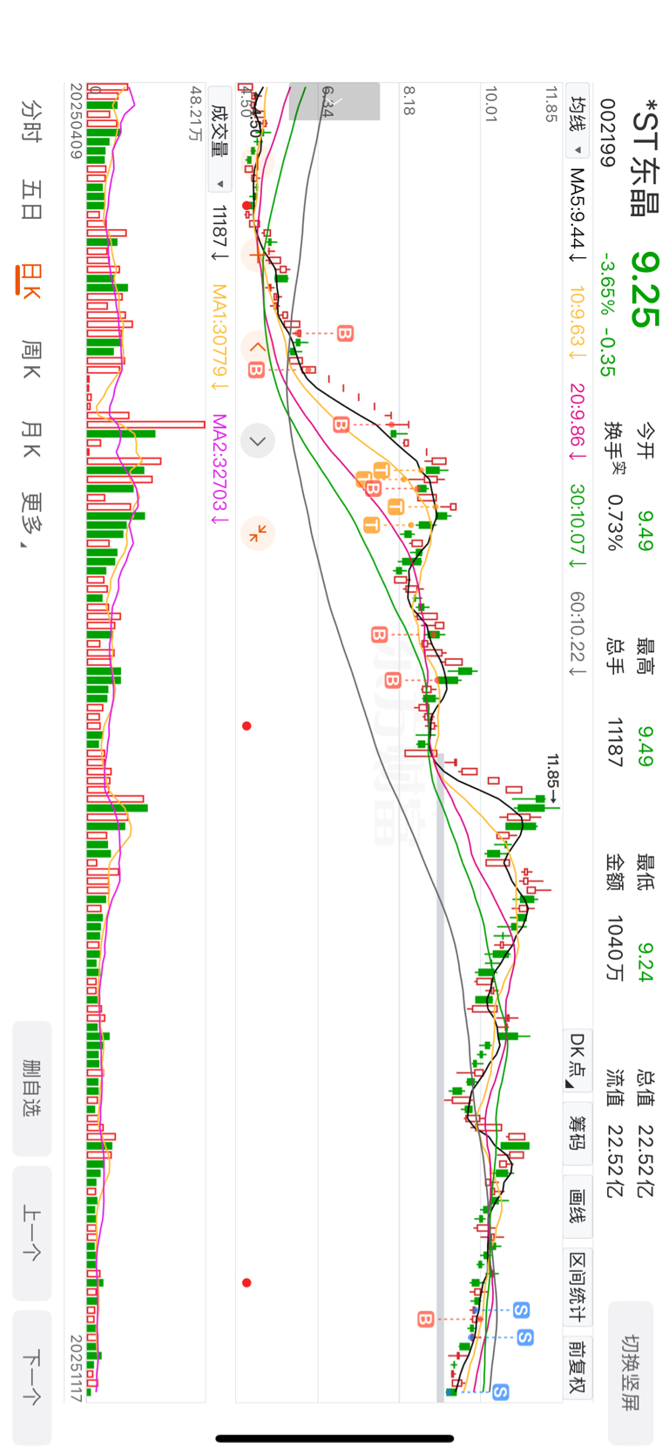Remove stock using 删自选

32,1088
